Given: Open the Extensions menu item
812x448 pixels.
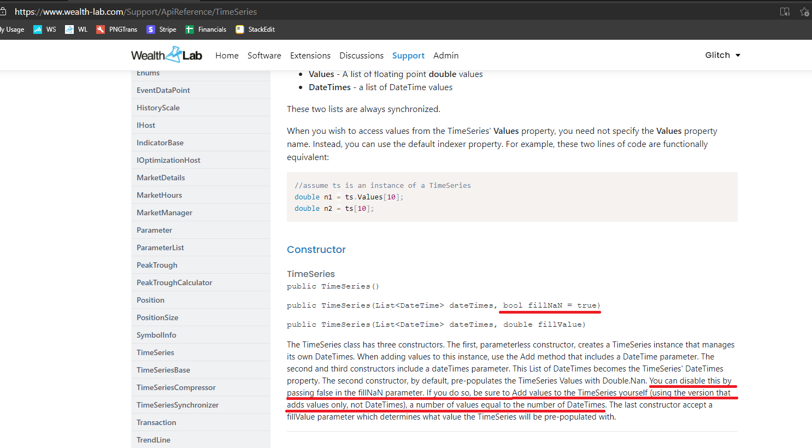Looking at the screenshot, I should [310, 56].
